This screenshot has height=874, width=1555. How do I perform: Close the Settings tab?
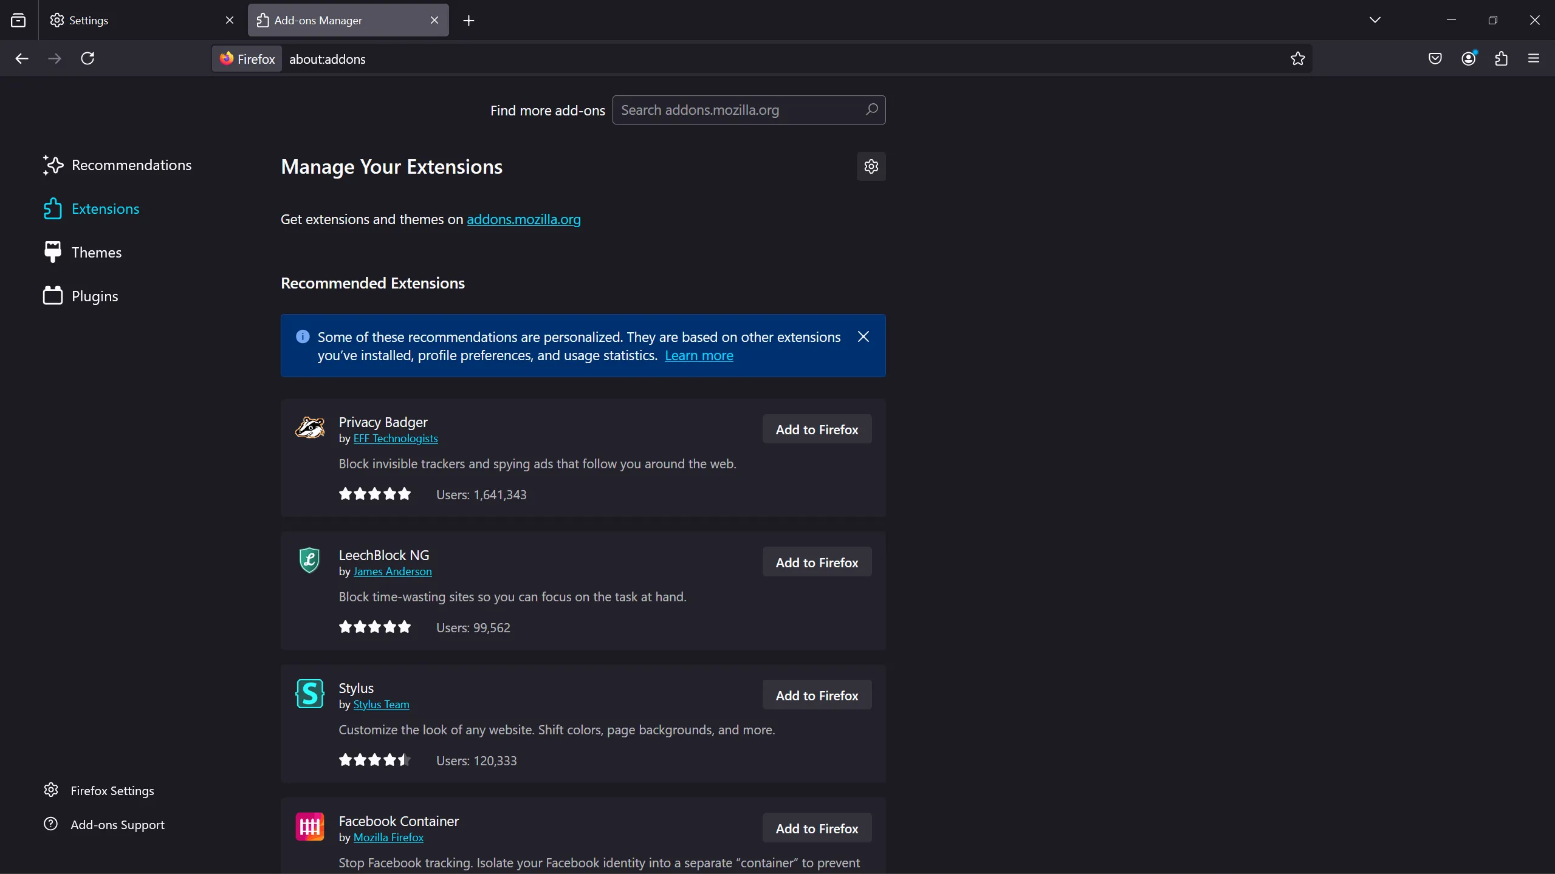pyautogui.click(x=230, y=21)
